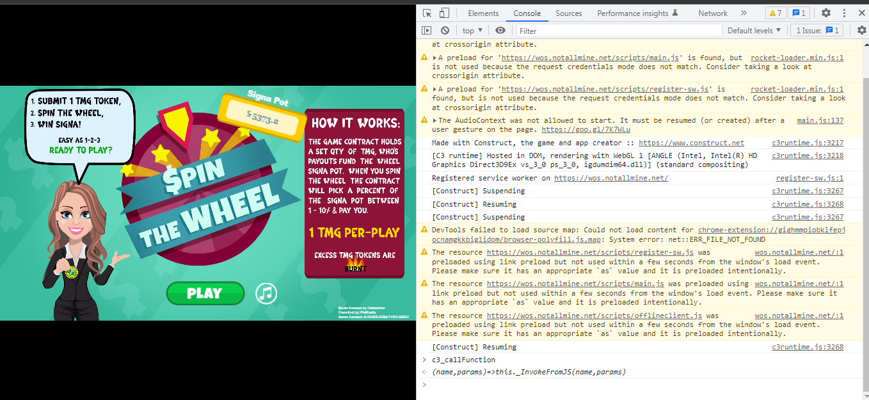Create a live expression with the eye icon
This screenshot has width=869, height=400.
[x=500, y=30]
